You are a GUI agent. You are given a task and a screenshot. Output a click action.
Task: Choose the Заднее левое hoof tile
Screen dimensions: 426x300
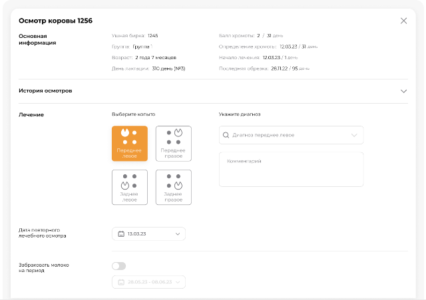pyautogui.click(x=130, y=188)
